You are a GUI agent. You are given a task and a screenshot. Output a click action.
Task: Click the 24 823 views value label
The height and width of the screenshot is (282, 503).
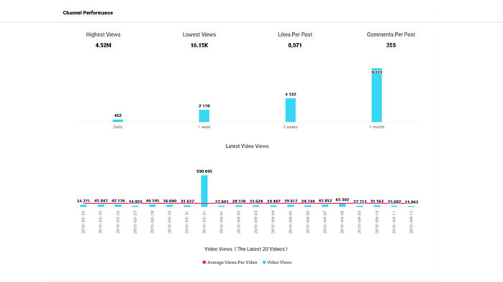coord(135,202)
